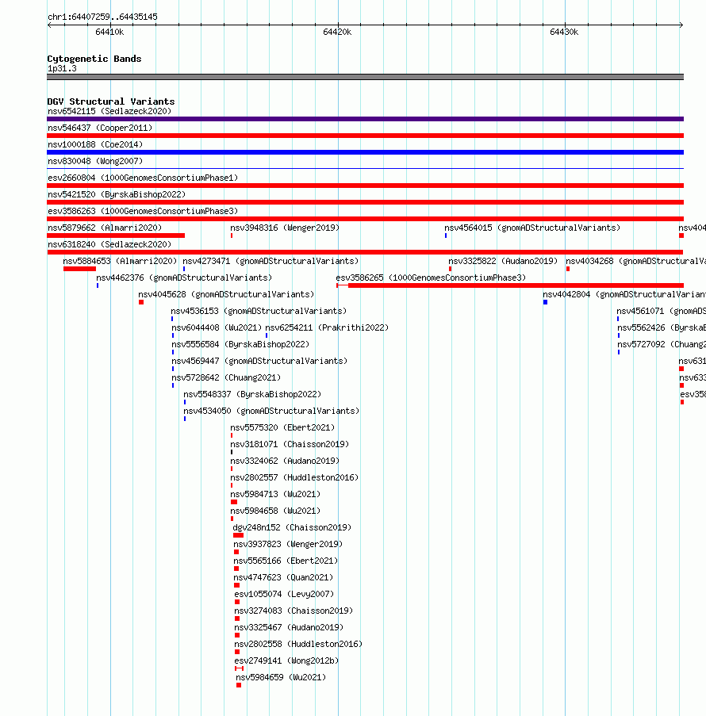Click esv3586263 (1000GenomesConsortiumPhase3) label
The image size is (706, 716).
143,211
